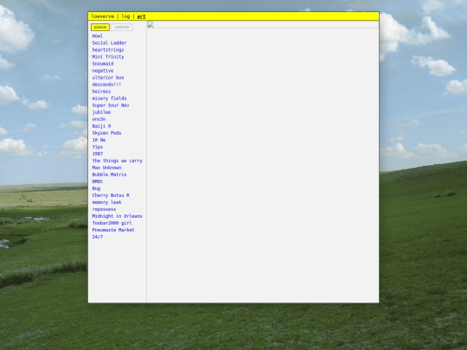Open the jubilee piece

pos(101,112)
